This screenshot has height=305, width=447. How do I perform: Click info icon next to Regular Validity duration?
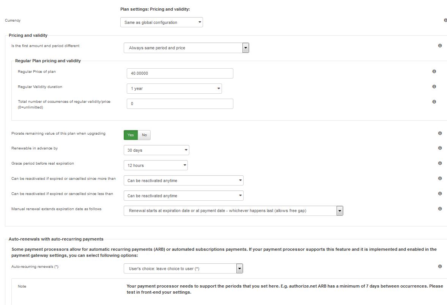434,86
